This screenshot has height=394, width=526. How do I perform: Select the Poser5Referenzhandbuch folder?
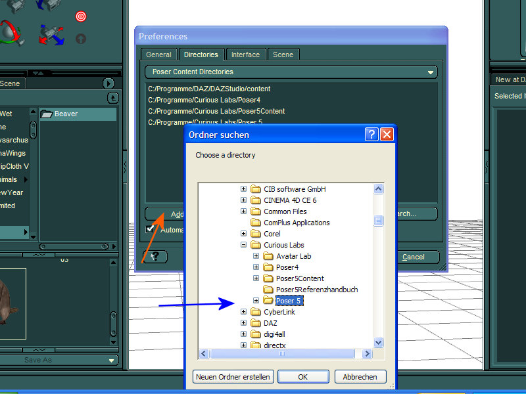tap(310, 290)
